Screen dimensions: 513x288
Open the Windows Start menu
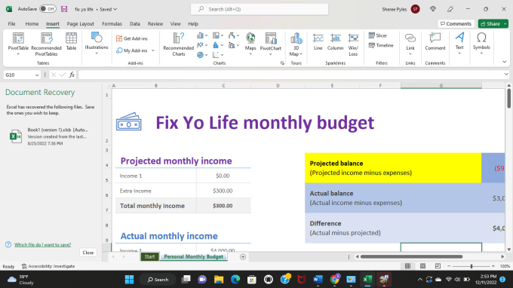click(x=129, y=280)
